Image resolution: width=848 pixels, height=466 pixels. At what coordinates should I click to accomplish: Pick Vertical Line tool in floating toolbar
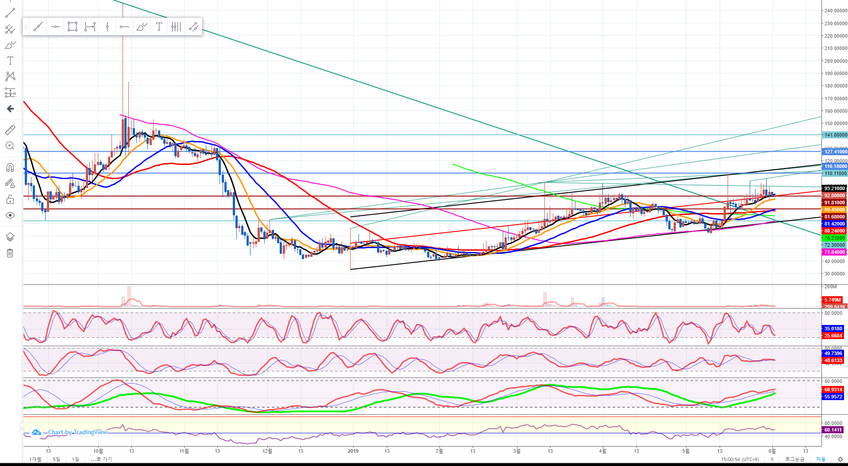click(107, 27)
